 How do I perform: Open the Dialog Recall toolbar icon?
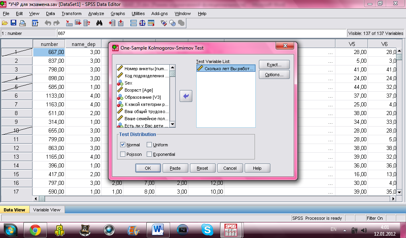click(35, 23)
